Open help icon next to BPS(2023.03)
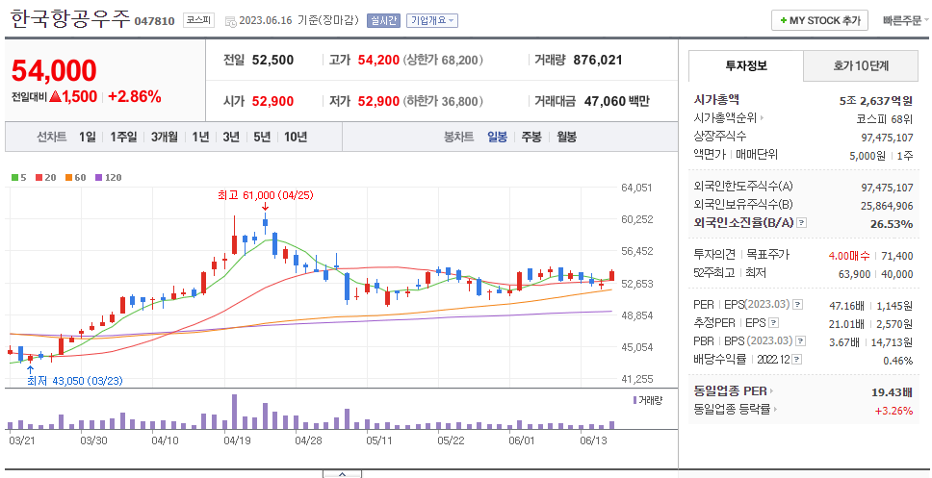Screen dimensions: 932x478 click(801, 341)
